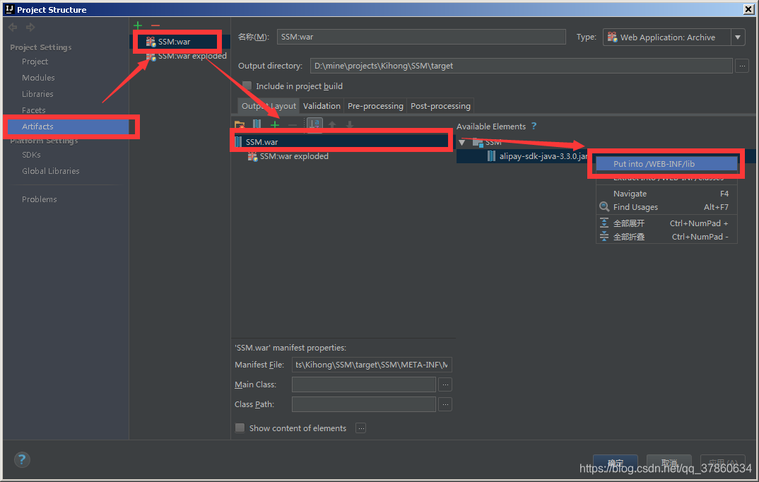Confirm dialog with the 确定 button

click(614, 464)
